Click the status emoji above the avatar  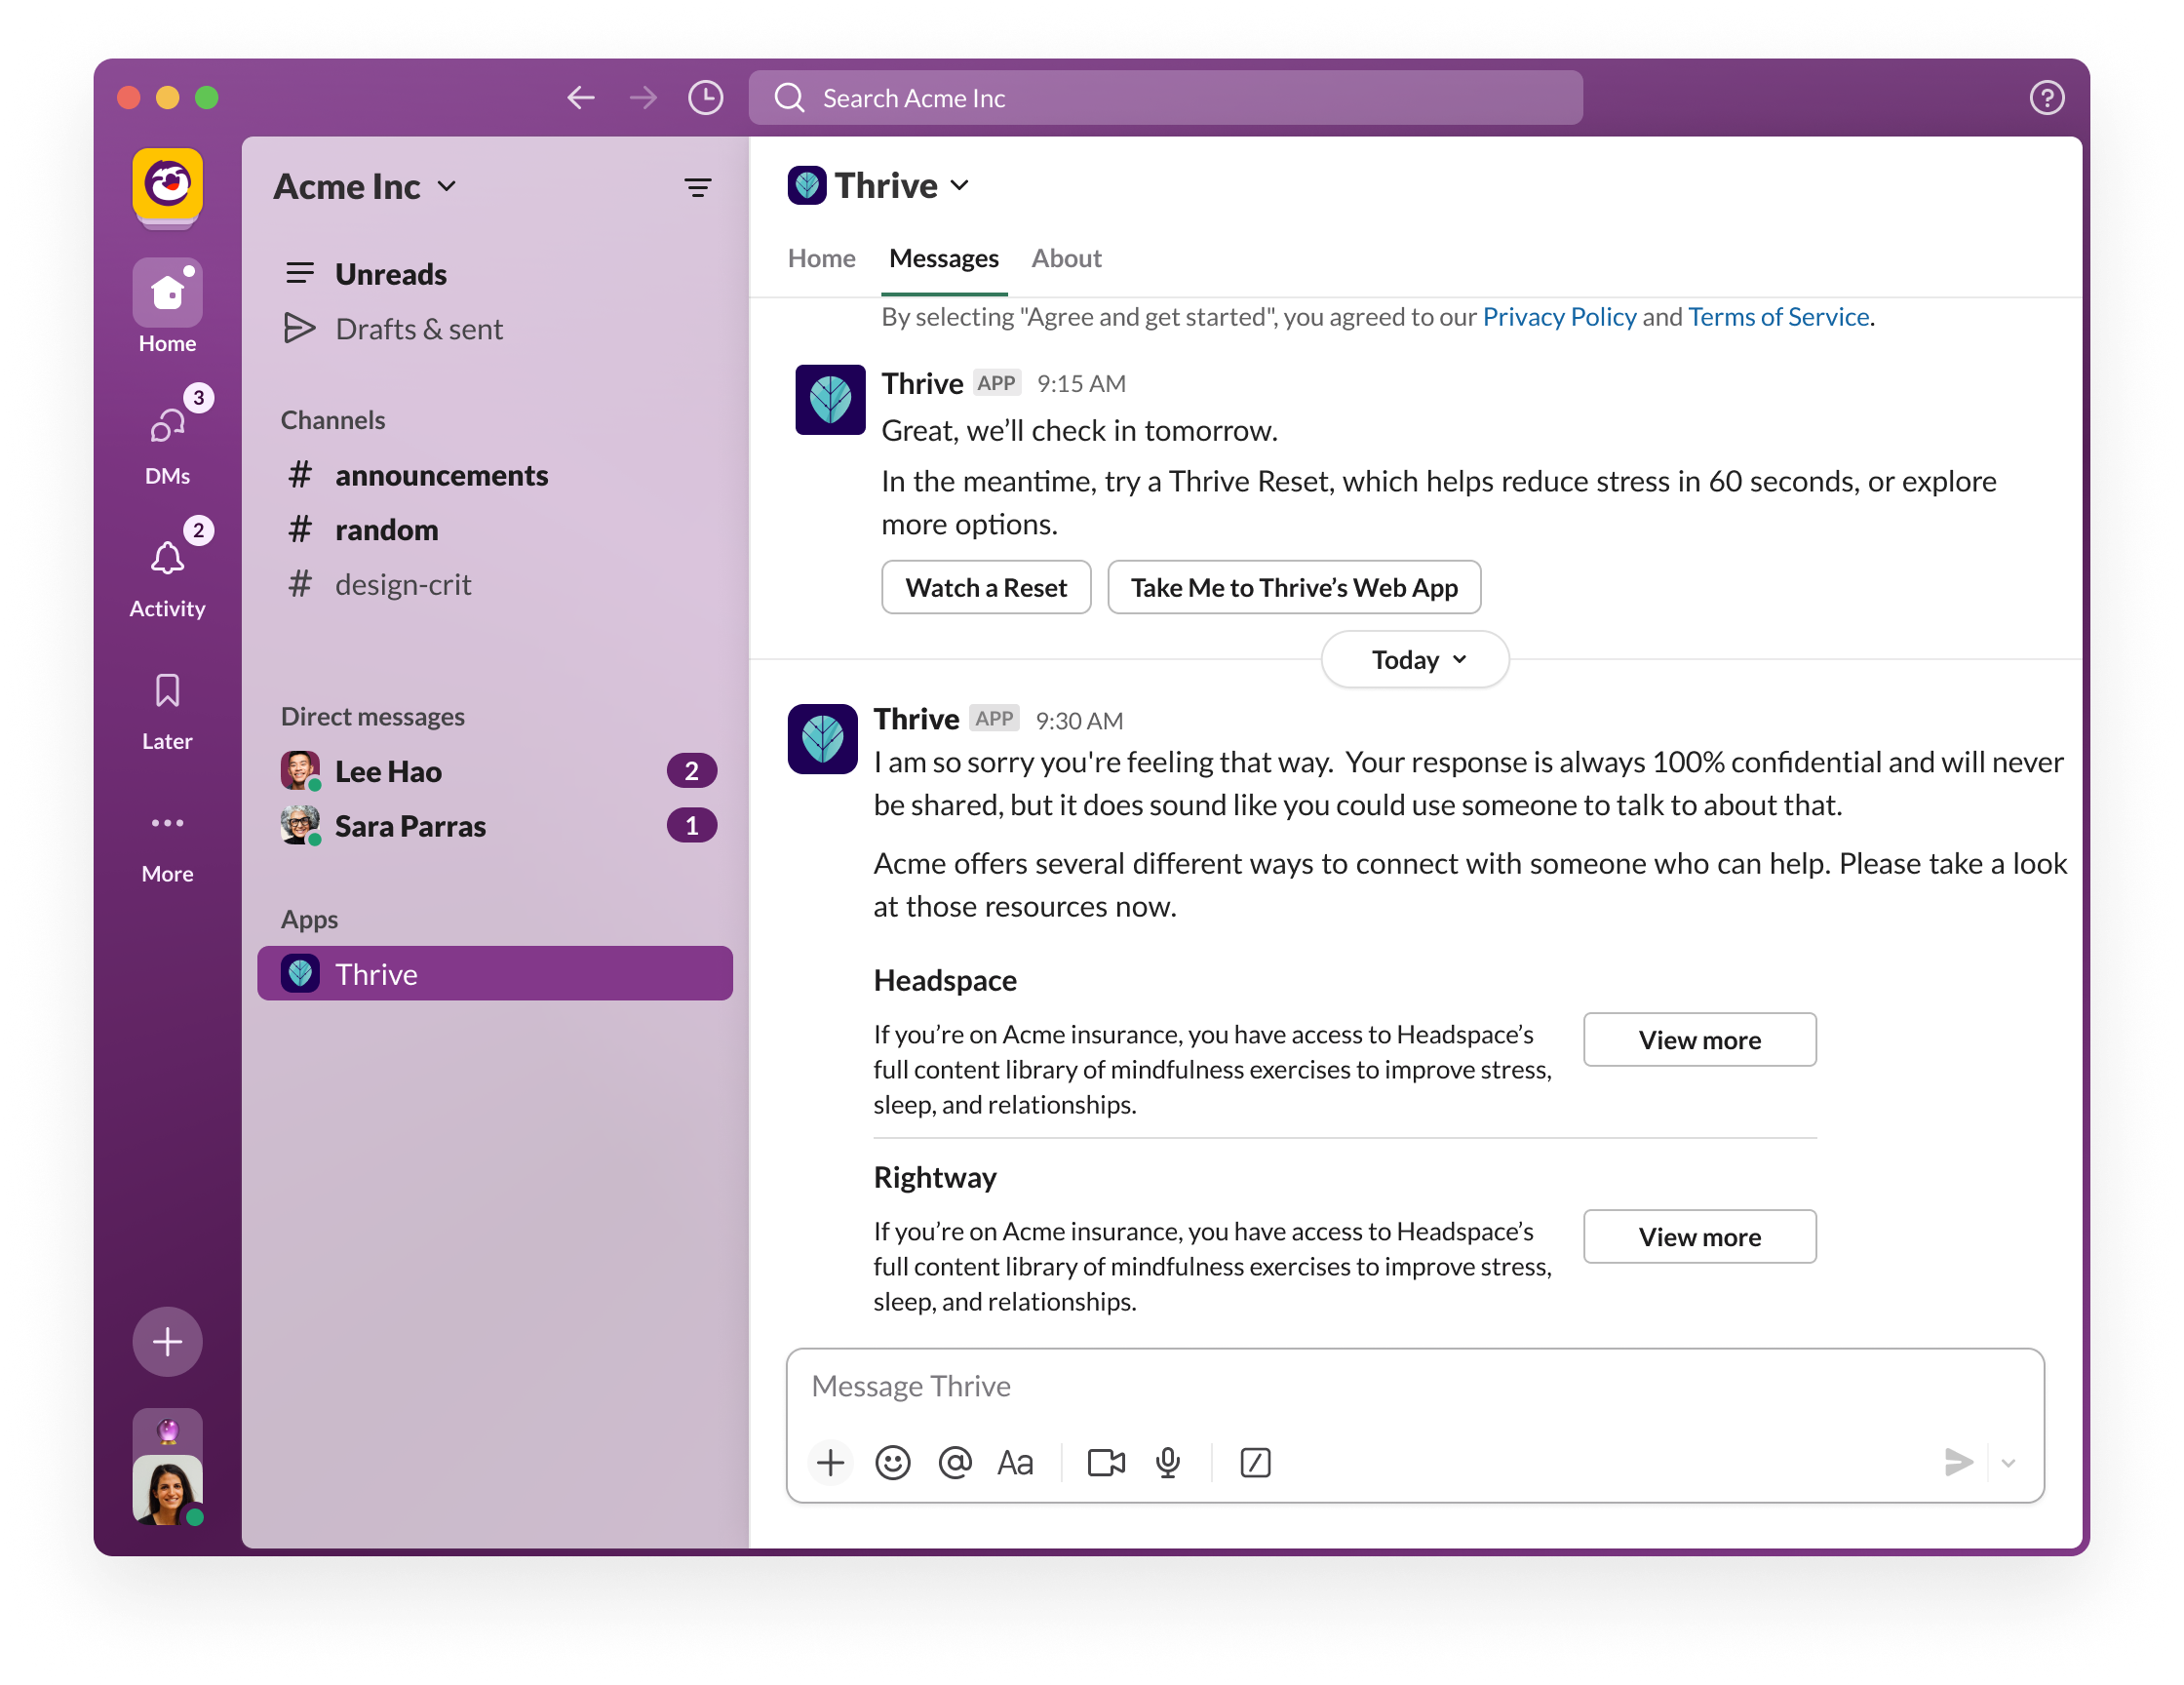click(168, 1431)
